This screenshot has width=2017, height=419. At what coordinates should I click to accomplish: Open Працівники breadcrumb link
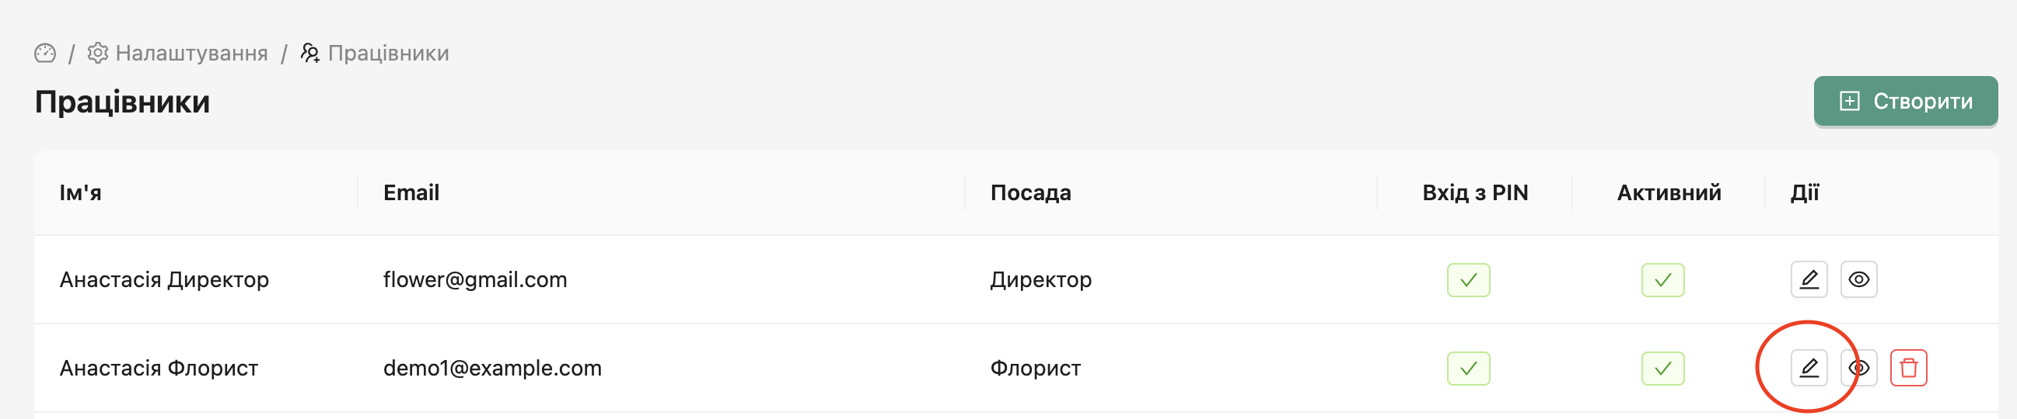tap(387, 54)
